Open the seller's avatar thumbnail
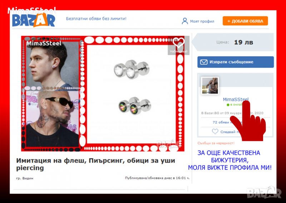The height and width of the screenshot is (203, 286). tap(210, 86)
